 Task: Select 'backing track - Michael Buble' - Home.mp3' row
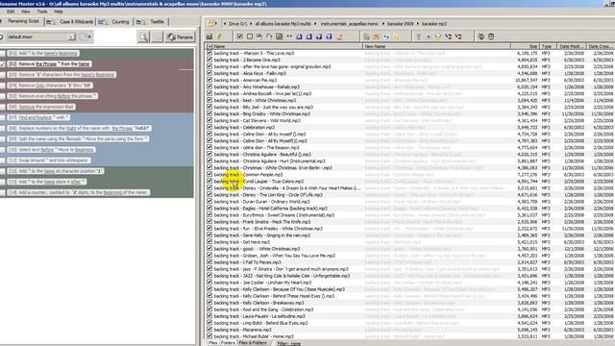coord(254,336)
